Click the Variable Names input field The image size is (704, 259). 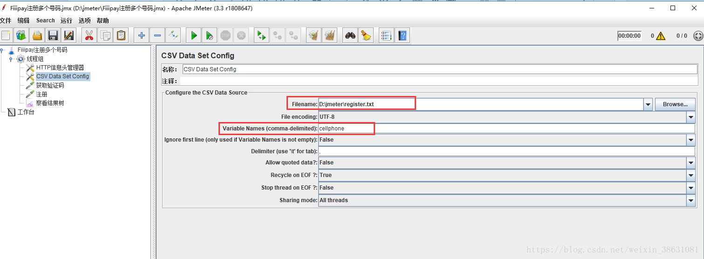point(506,129)
